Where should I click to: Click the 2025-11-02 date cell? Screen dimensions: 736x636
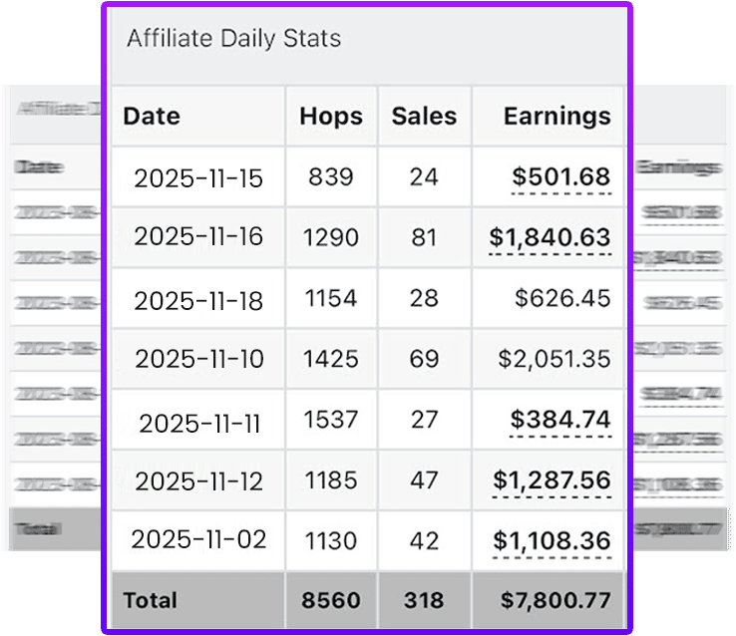198,539
